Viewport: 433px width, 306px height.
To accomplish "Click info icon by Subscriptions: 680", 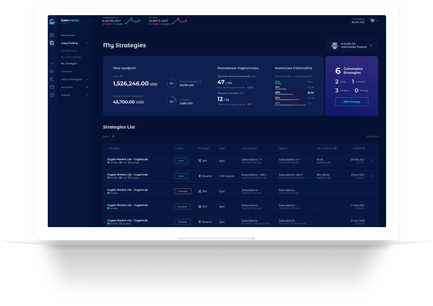I will click(x=302, y=175).
